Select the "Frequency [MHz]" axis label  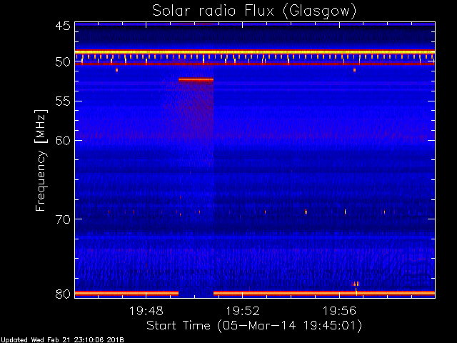41,160
